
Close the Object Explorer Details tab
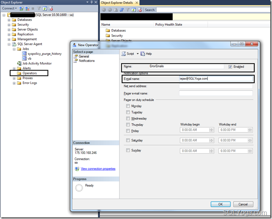[x=137, y=3]
